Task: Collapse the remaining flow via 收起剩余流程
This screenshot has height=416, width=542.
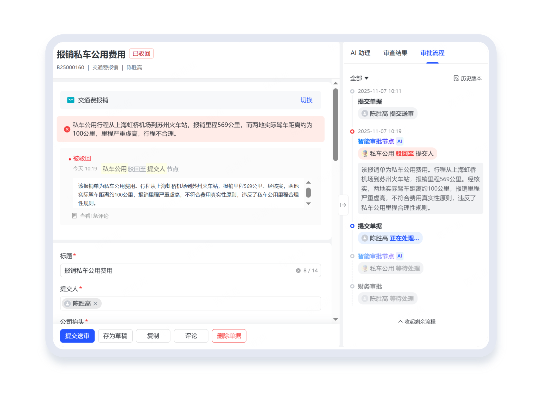Action: [417, 322]
